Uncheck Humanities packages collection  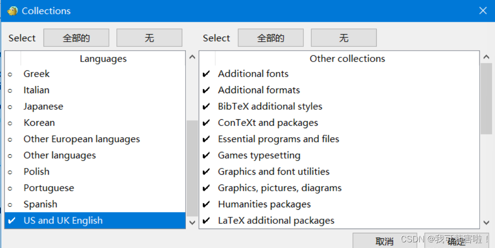(x=206, y=204)
